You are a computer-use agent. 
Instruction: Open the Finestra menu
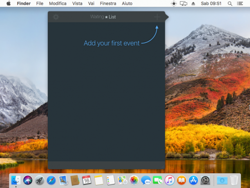pos(108,4)
